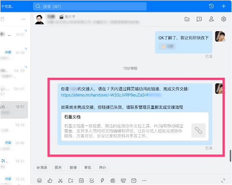
Task: Click the send file folder icon
Action: 71,181
